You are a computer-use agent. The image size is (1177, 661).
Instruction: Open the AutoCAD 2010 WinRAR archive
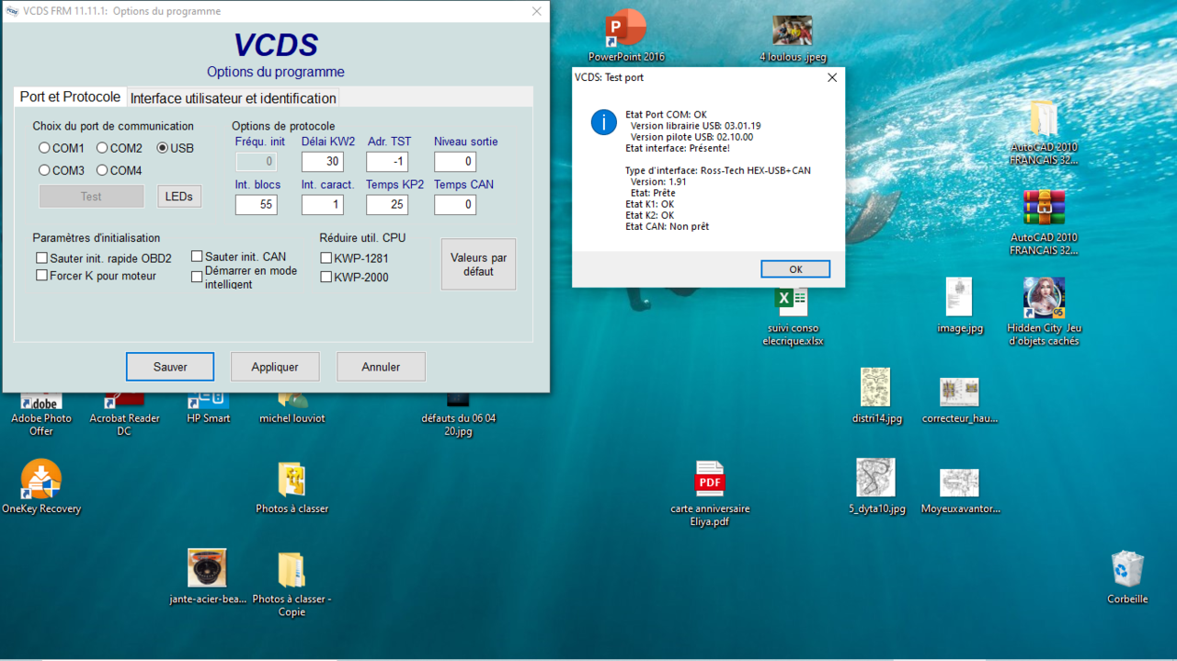1044,210
